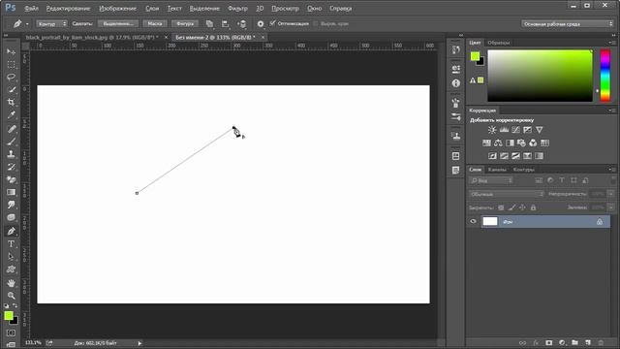The height and width of the screenshot is (349, 620).
Task: Open workspace dropdown Основная рабочая среда
Action: click(568, 24)
